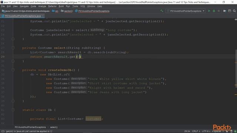Build project with the hammer icon
This screenshot has height=133, width=237.
[x=161, y=11]
